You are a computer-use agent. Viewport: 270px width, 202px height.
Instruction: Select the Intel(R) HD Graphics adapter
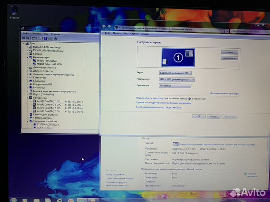[x=47, y=61]
